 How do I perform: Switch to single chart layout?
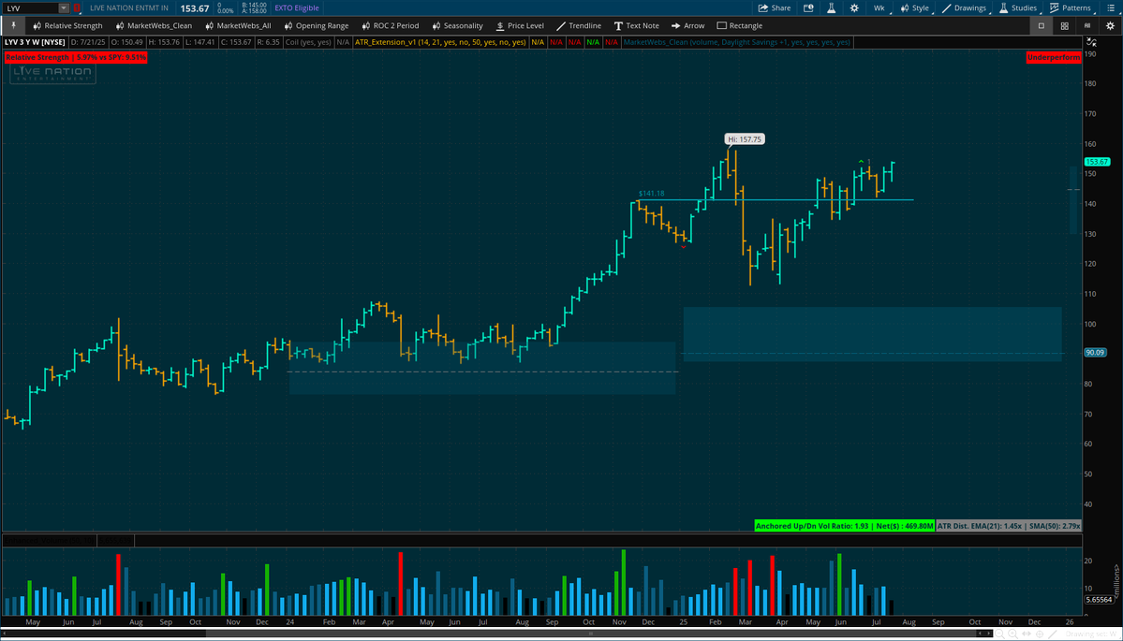tap(1041, 26)
